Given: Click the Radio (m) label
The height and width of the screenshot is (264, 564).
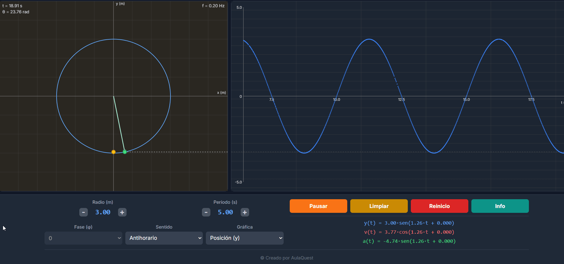Looking at the screenshot, I should tap(103, 202).
